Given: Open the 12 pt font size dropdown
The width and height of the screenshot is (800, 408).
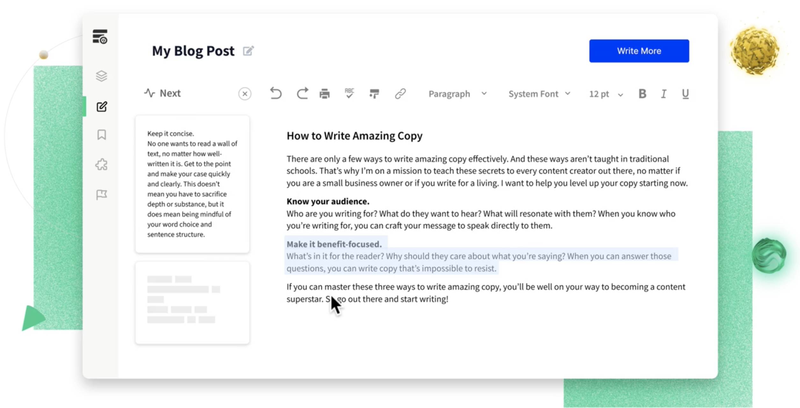Looking at the screenshot, I should (x=604, y=93).
